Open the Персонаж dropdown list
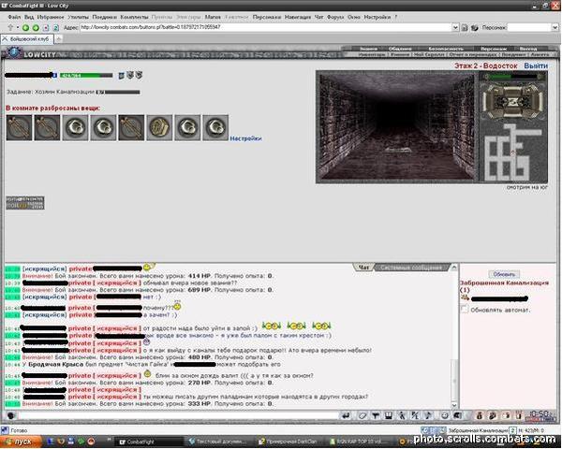 click(x=555, y=27)
